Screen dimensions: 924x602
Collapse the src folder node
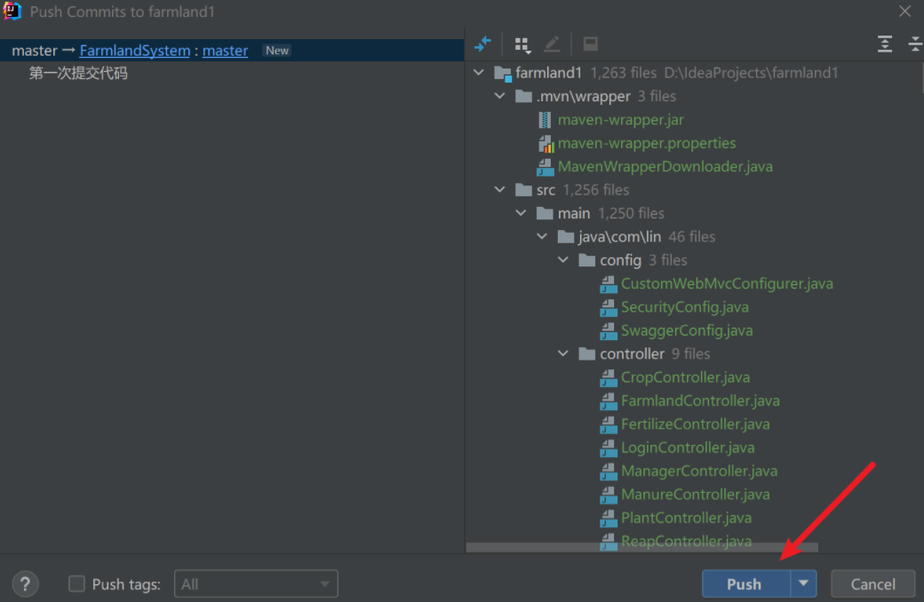click(499, 189)
